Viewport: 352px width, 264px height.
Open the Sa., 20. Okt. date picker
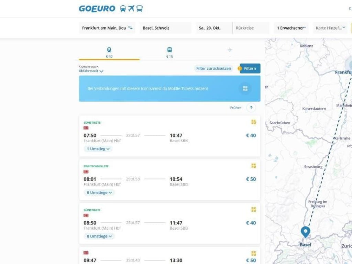coord(214,28)
